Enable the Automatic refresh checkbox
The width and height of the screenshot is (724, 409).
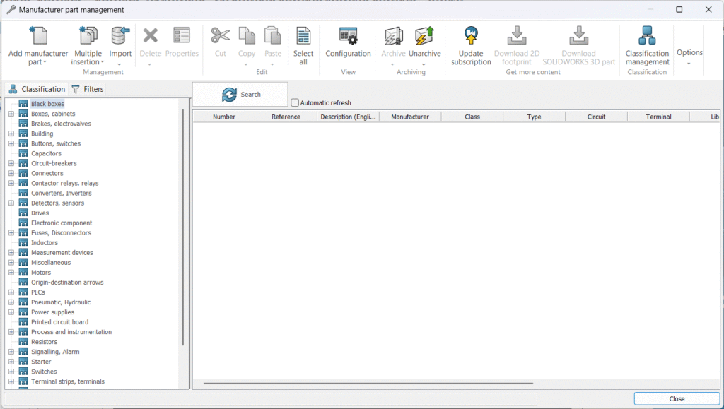296,103
